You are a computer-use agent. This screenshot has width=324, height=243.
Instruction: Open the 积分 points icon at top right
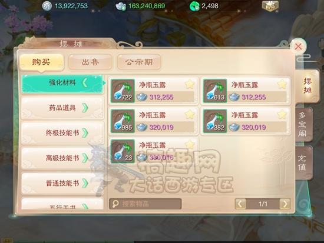click(270, 6)
